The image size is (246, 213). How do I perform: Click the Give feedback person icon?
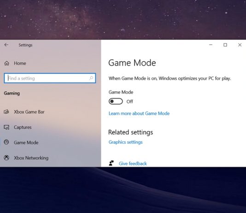[111, 163]
